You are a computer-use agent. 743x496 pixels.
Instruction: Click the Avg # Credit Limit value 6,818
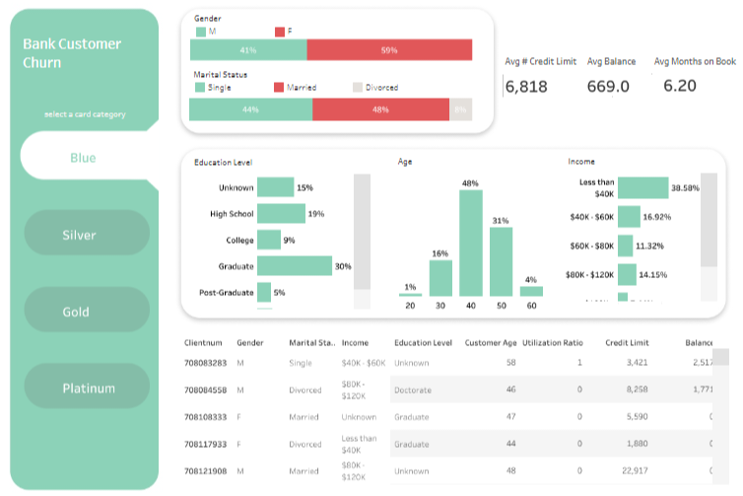[x=526, y=87]
